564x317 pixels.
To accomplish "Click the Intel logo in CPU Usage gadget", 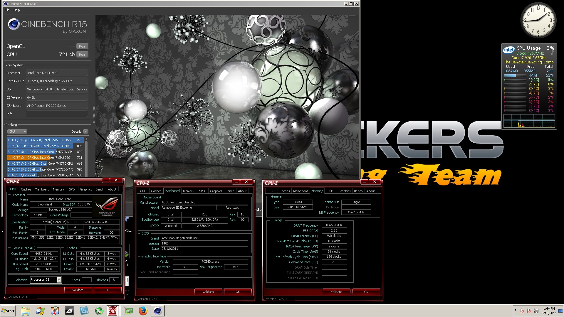I will click(509, 50).
